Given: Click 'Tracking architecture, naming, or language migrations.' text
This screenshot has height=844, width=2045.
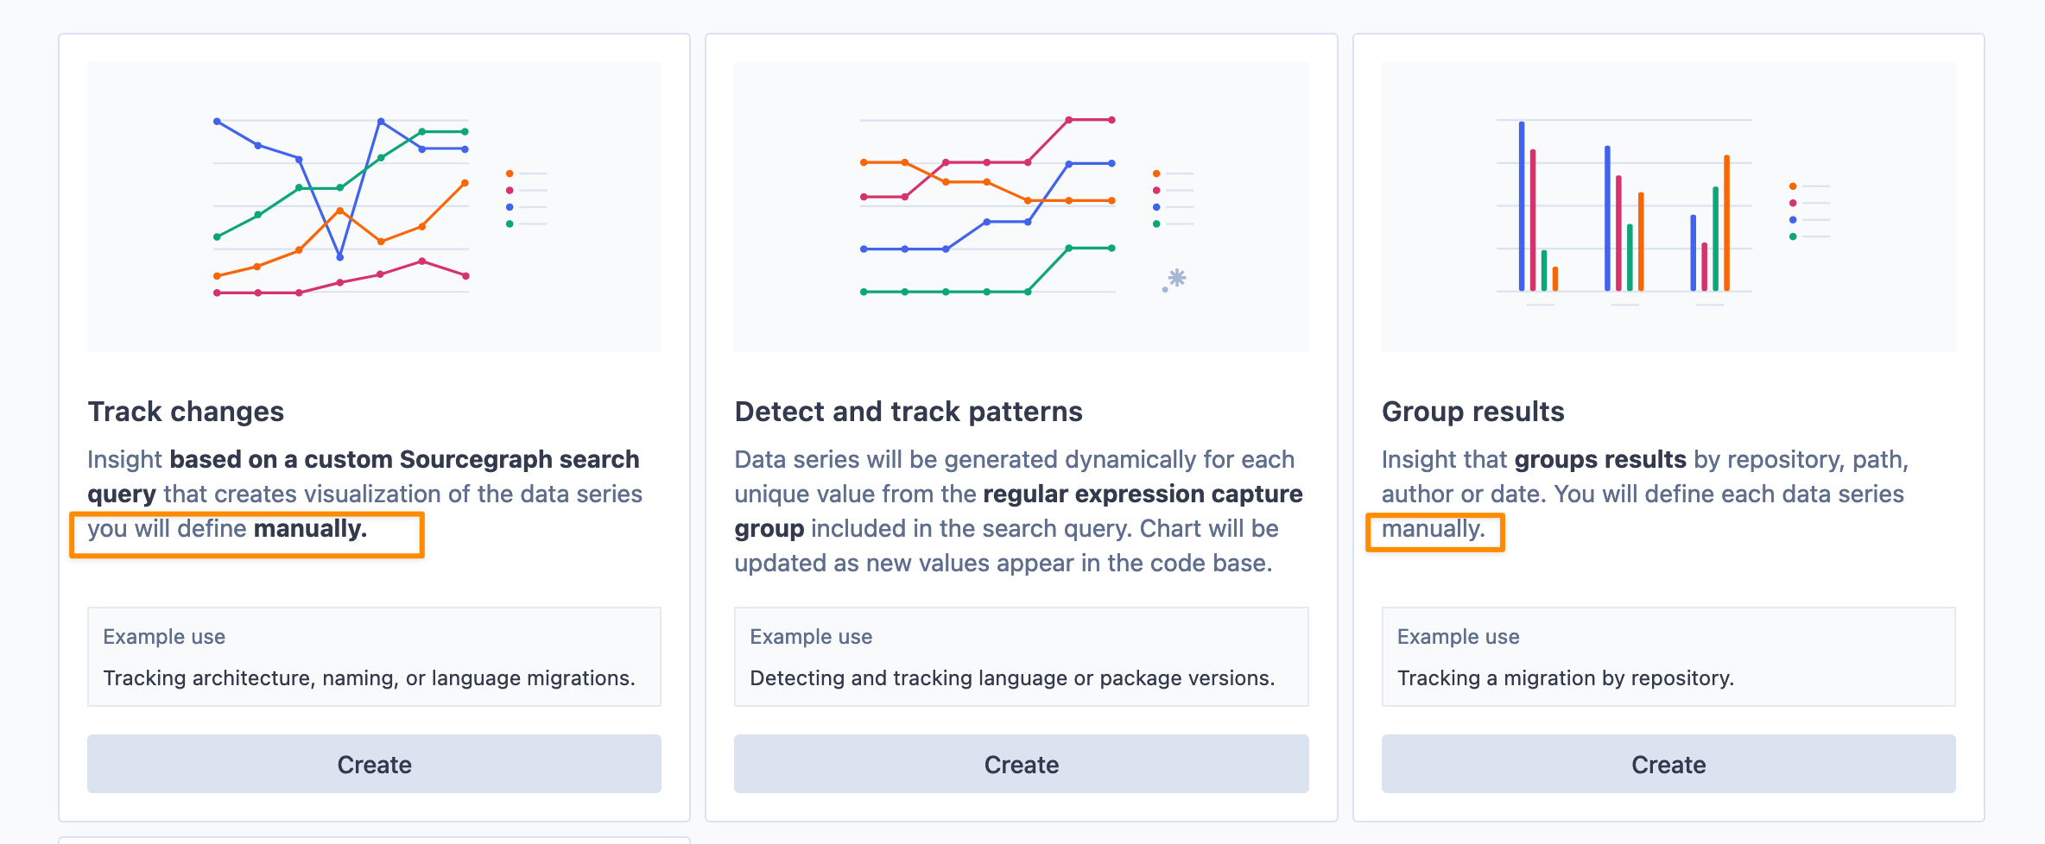Looking at the screenshot, I should (x=369, y=678).
